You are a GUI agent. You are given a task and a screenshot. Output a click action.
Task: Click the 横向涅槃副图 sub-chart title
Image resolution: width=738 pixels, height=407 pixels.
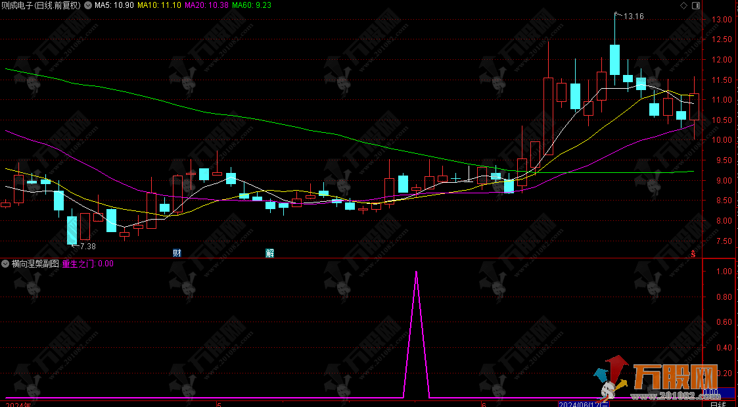click(x=35, y=264)
